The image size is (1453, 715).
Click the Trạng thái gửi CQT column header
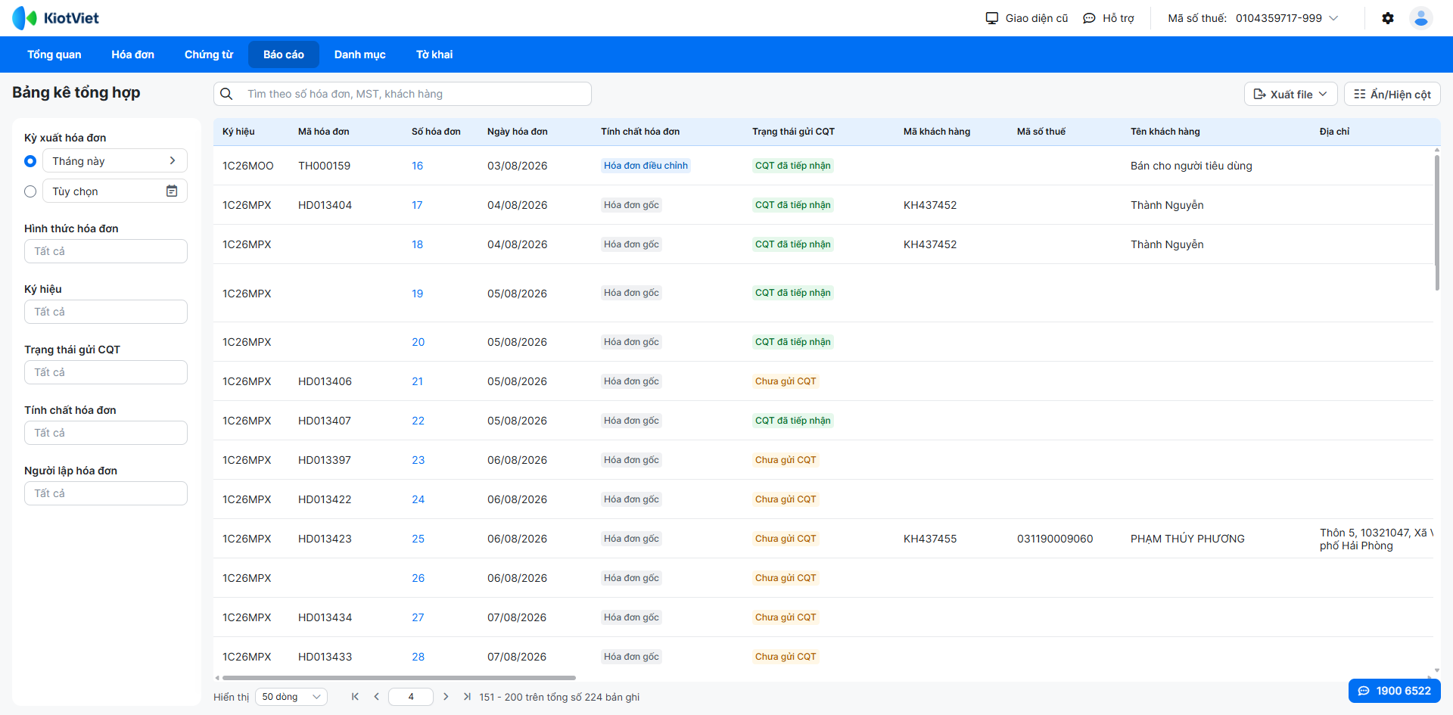point(793,132)
